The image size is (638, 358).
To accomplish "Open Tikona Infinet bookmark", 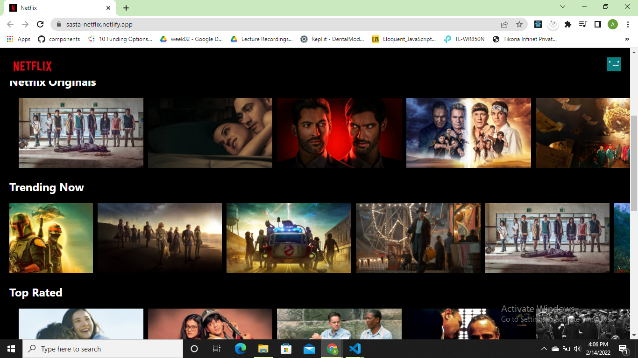I will click(525, 39).
